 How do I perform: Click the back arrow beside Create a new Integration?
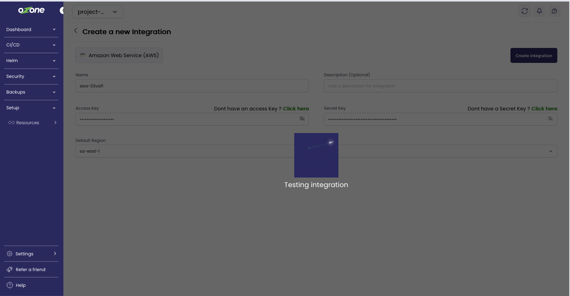click(x=76, y=31)
